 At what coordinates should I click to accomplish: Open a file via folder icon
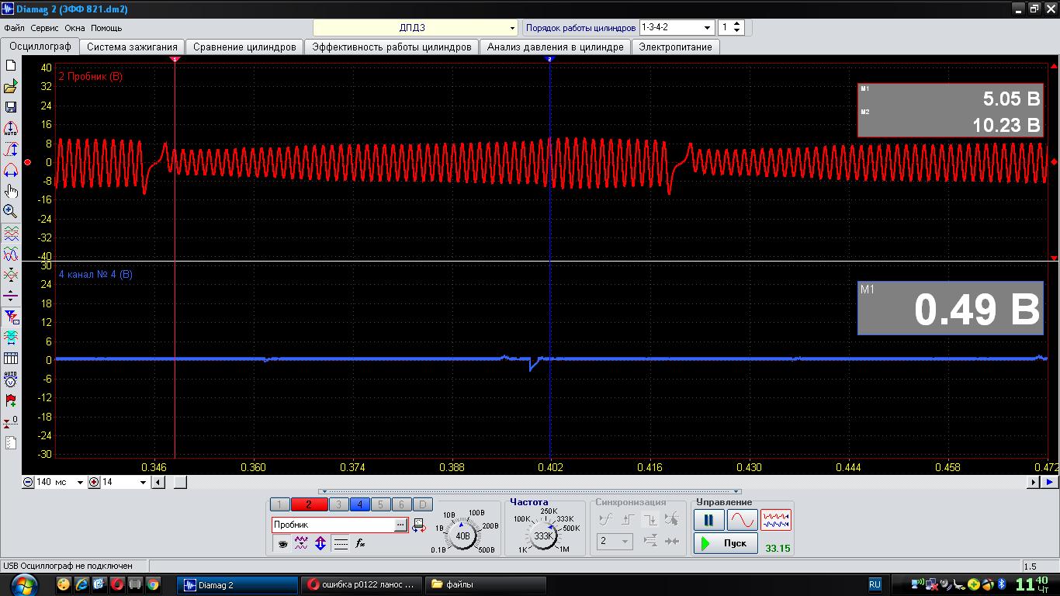[11, 87]
